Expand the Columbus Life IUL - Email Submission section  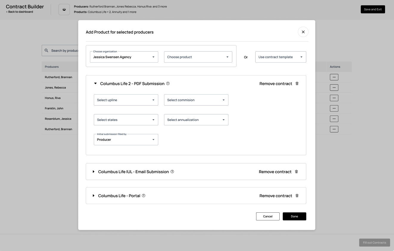94,172
